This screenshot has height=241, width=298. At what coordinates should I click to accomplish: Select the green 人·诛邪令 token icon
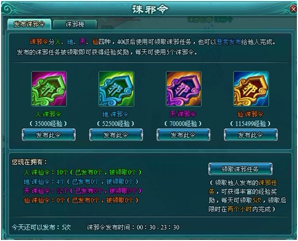[49, 89]
